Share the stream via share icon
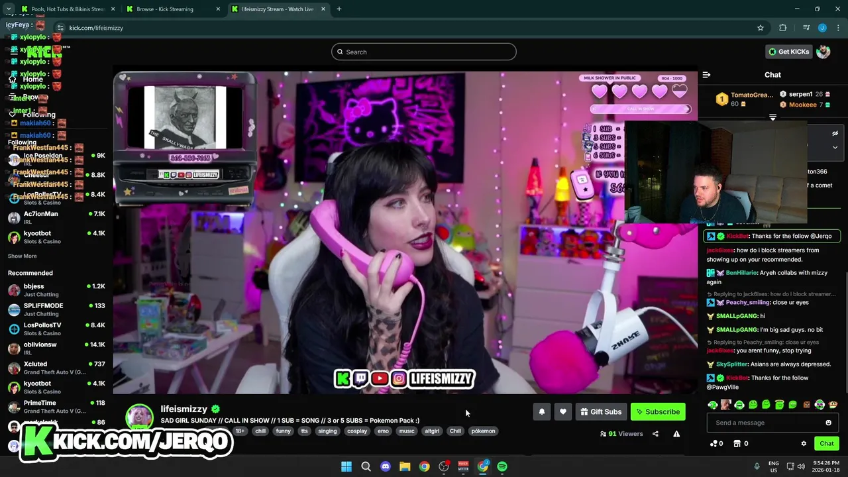Image resolution: width=848 pixels, height=477 pixels. 655,434
